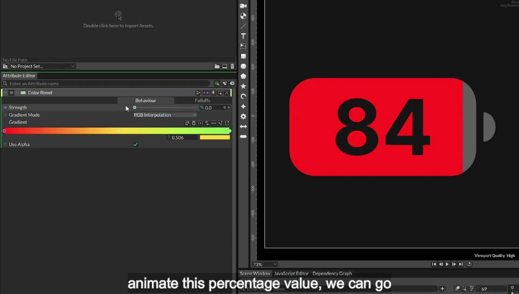Copy the gradient using the copy icon
The height and width of the screenshot is (294, 519).
click(x=187, y=123)
